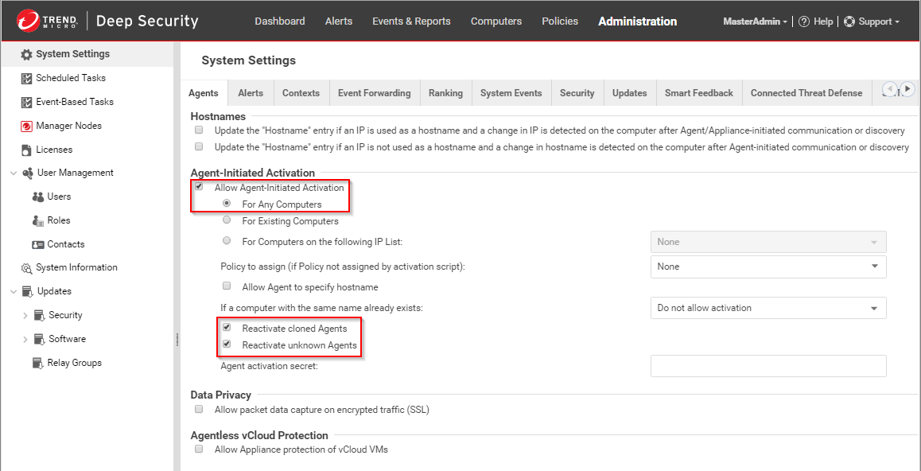Enable Allow Agent to specify hostname
The width and height of the screenshot is (921, 471).
tap(227, 286)
